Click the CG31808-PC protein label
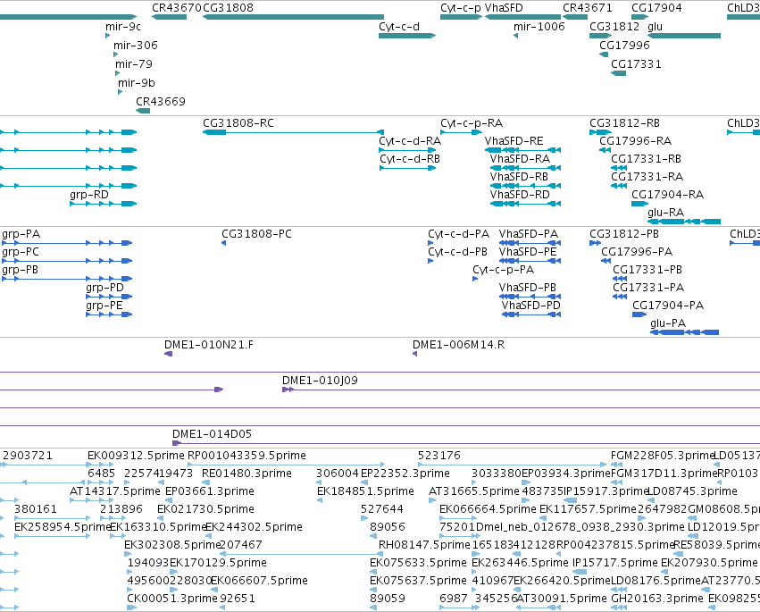 [x=257, y=234]
